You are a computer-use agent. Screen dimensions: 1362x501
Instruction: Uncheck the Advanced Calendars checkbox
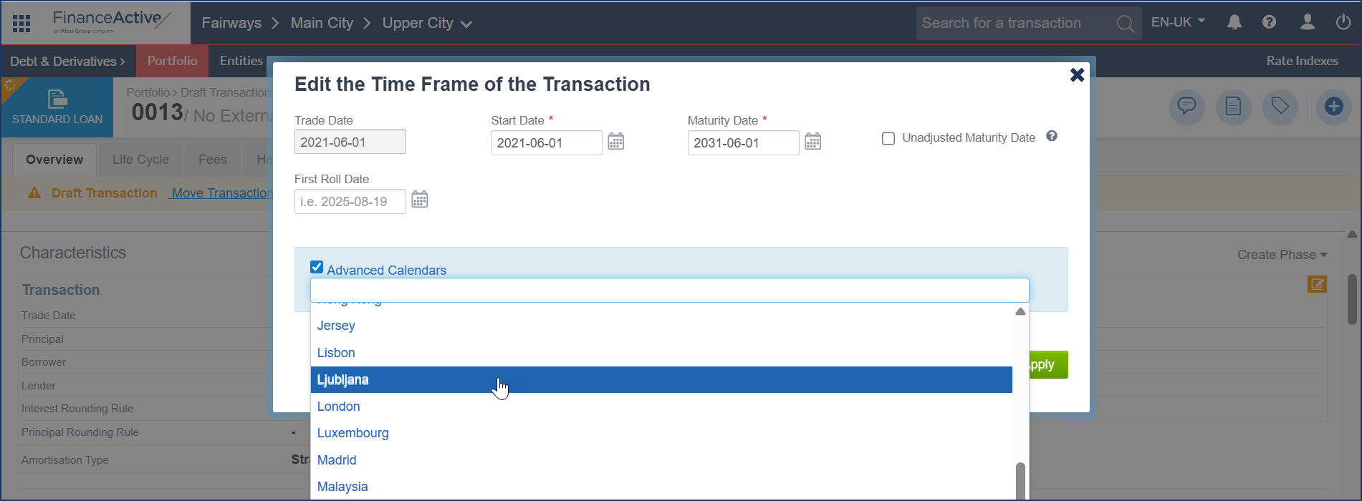(x=317, y=268)
